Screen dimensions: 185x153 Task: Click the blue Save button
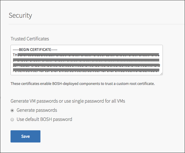25,136
